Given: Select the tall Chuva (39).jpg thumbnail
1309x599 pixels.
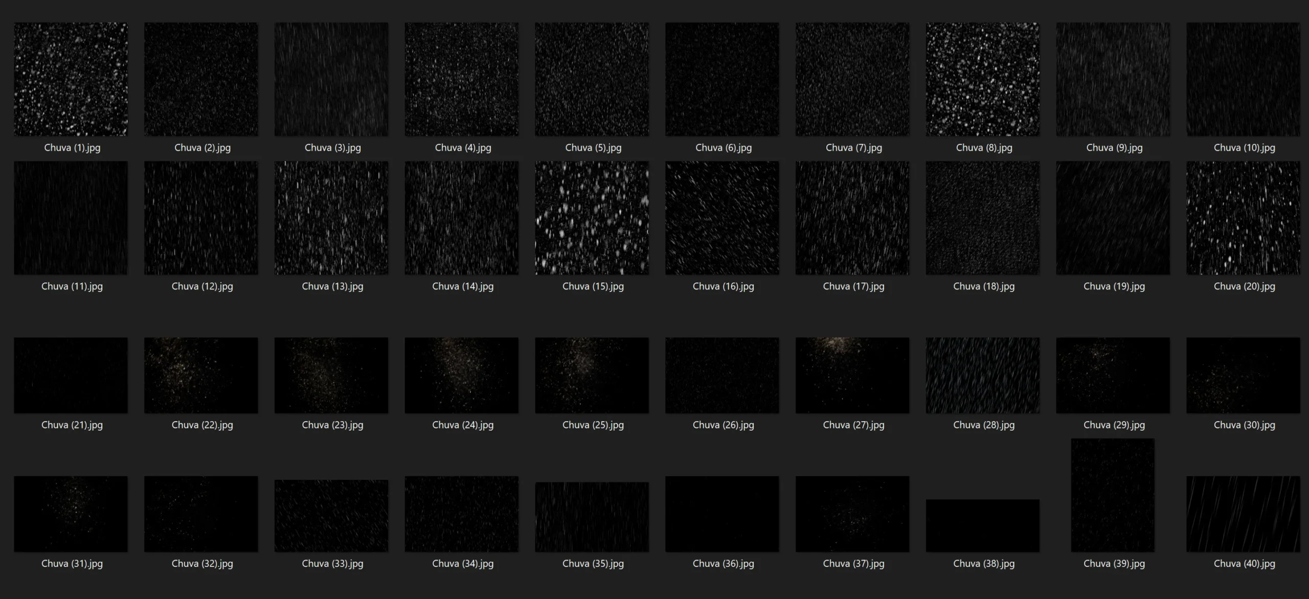Looking at the screenshot, I should 1113,495.
